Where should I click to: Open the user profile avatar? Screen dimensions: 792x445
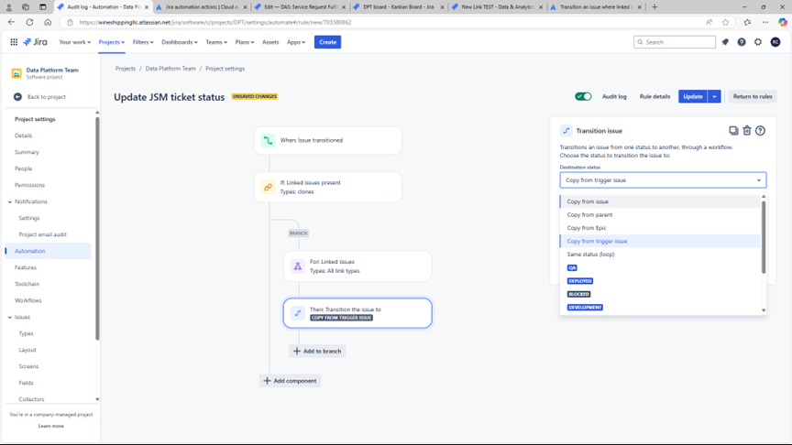775,42
